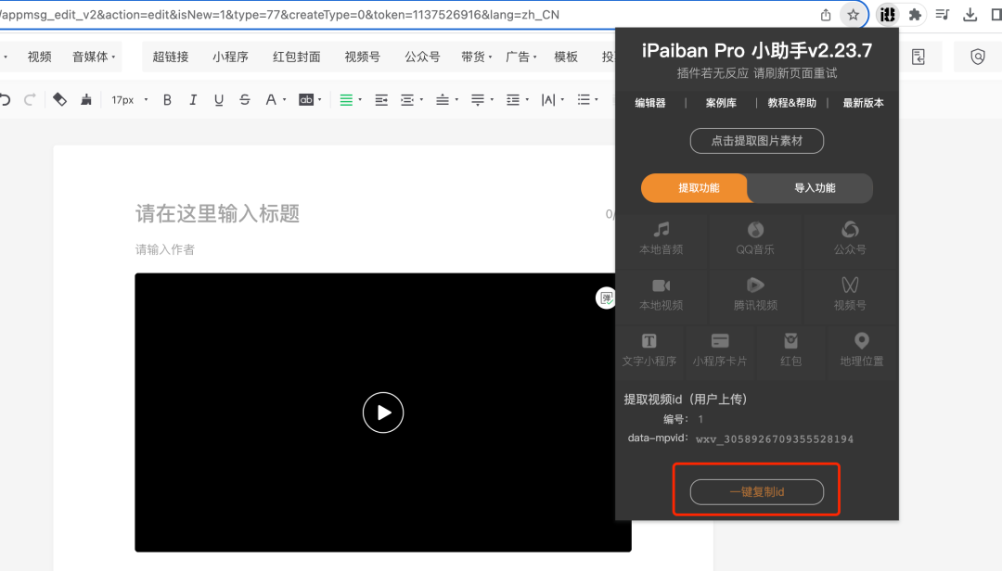Open the 带货 dropdown

click(476, 57)
